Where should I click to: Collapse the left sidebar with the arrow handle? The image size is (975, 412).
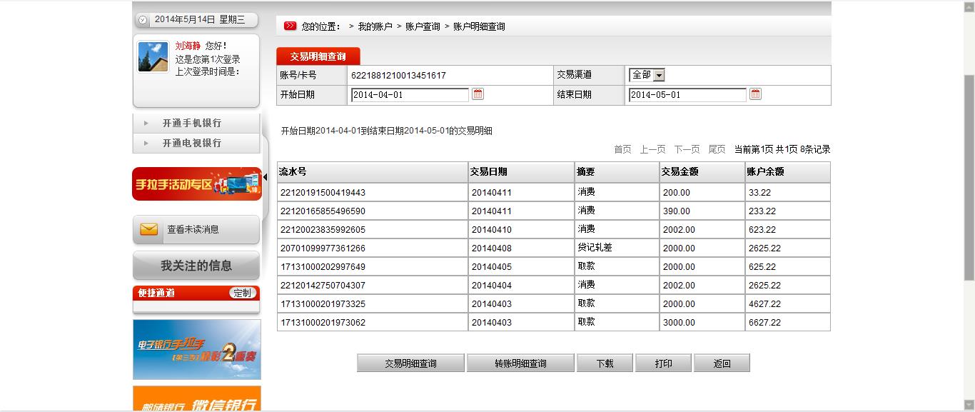click(x=266, y=176)
